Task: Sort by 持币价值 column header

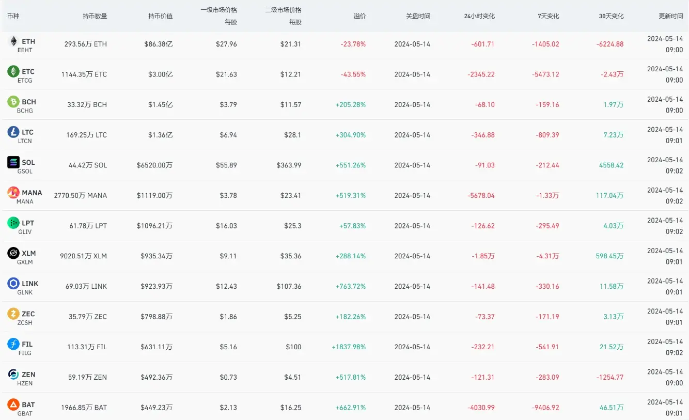Action: pos(160,16)
